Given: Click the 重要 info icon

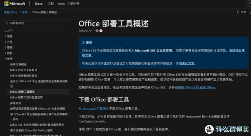Looking at the screenshot, I should [x=83, y=43].
